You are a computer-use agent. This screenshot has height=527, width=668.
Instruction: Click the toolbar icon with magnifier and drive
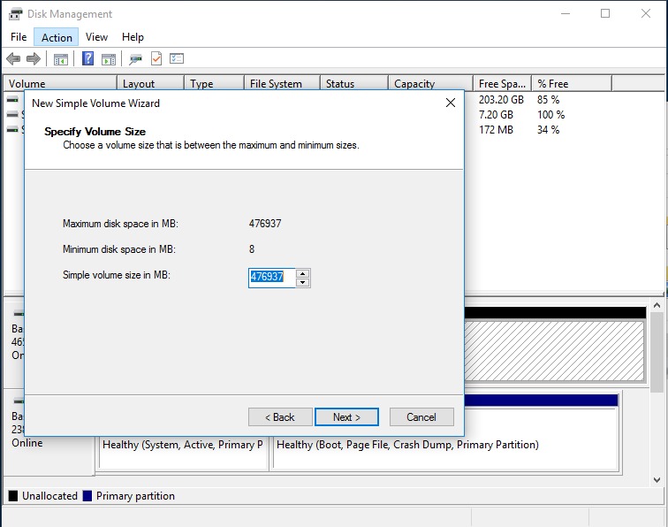135,59
